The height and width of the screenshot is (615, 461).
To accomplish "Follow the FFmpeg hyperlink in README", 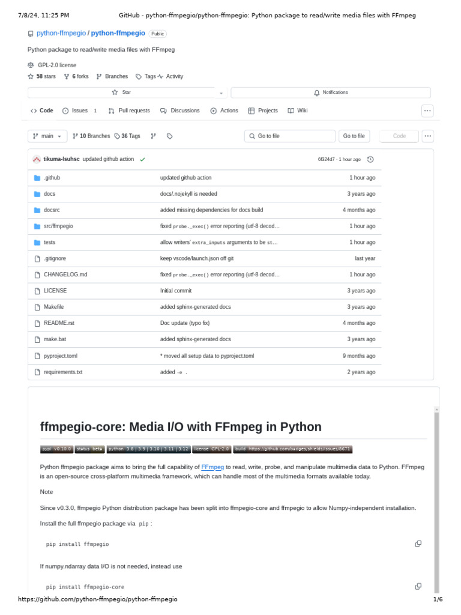I will click(212, 467).
